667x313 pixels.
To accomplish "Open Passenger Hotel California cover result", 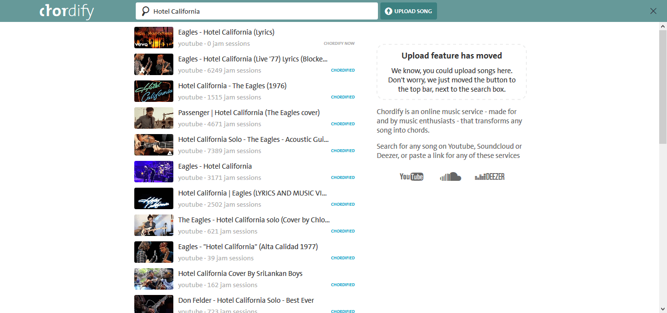I will (x=249, y=113).
